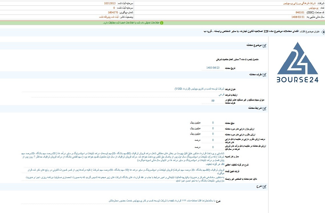
Task: Click ارزش بازار دارایی value 0
Action: [x=213, y=128]
